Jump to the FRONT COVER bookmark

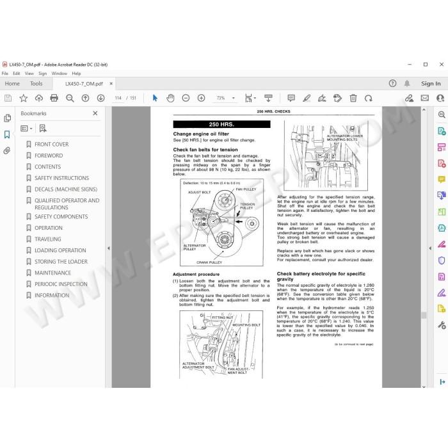pos(52,144)
